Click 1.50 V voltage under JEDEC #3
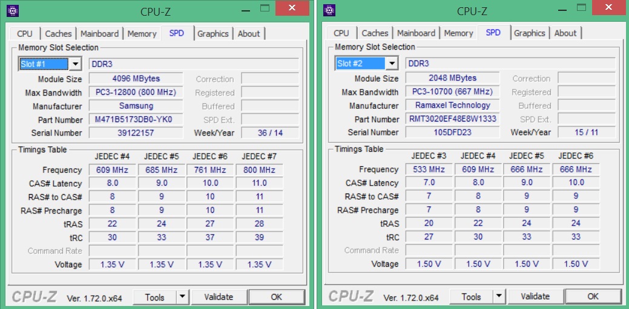Screen dimensions: 629x309 coord(429,264)
